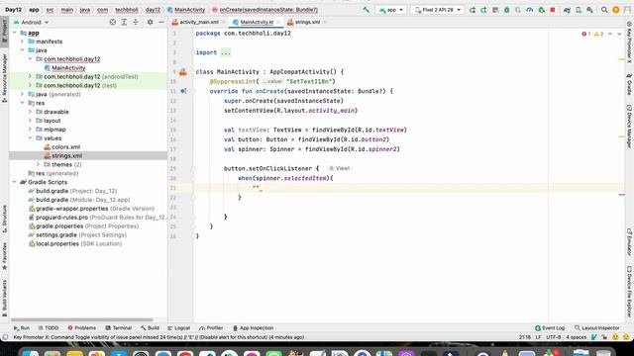Expand the themes (2) folder
Image resolution: width=634 pixels, height=356 pixels.
coord(38,165)
